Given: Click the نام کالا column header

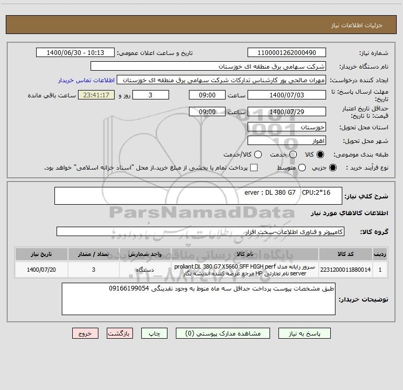Looking at the screenshot, I should 245,254.
